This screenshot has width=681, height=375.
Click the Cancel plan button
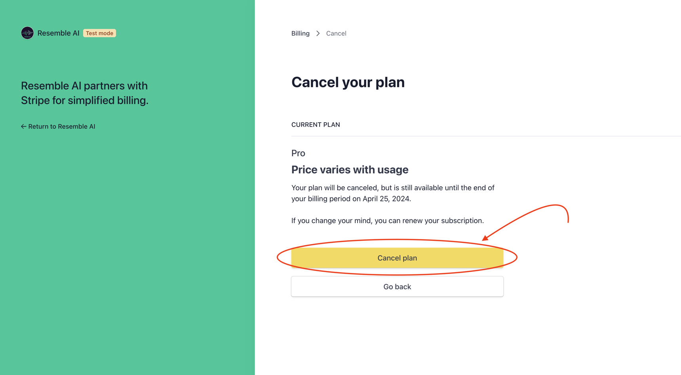[397, 258]
